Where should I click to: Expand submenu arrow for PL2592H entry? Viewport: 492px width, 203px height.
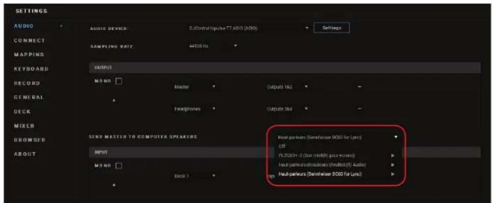tap(393, 155)
